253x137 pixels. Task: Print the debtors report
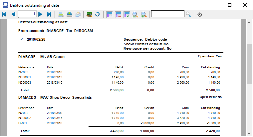61,14
